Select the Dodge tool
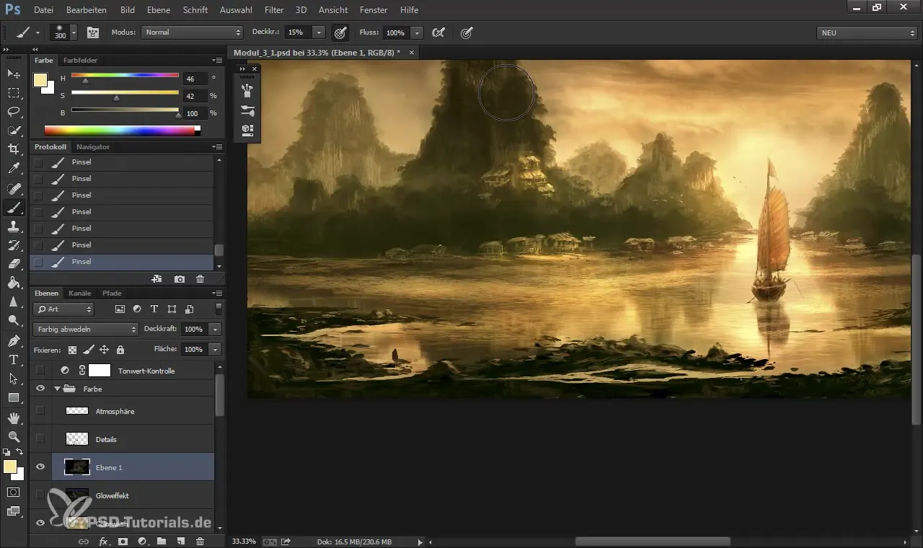 (14, 321)
